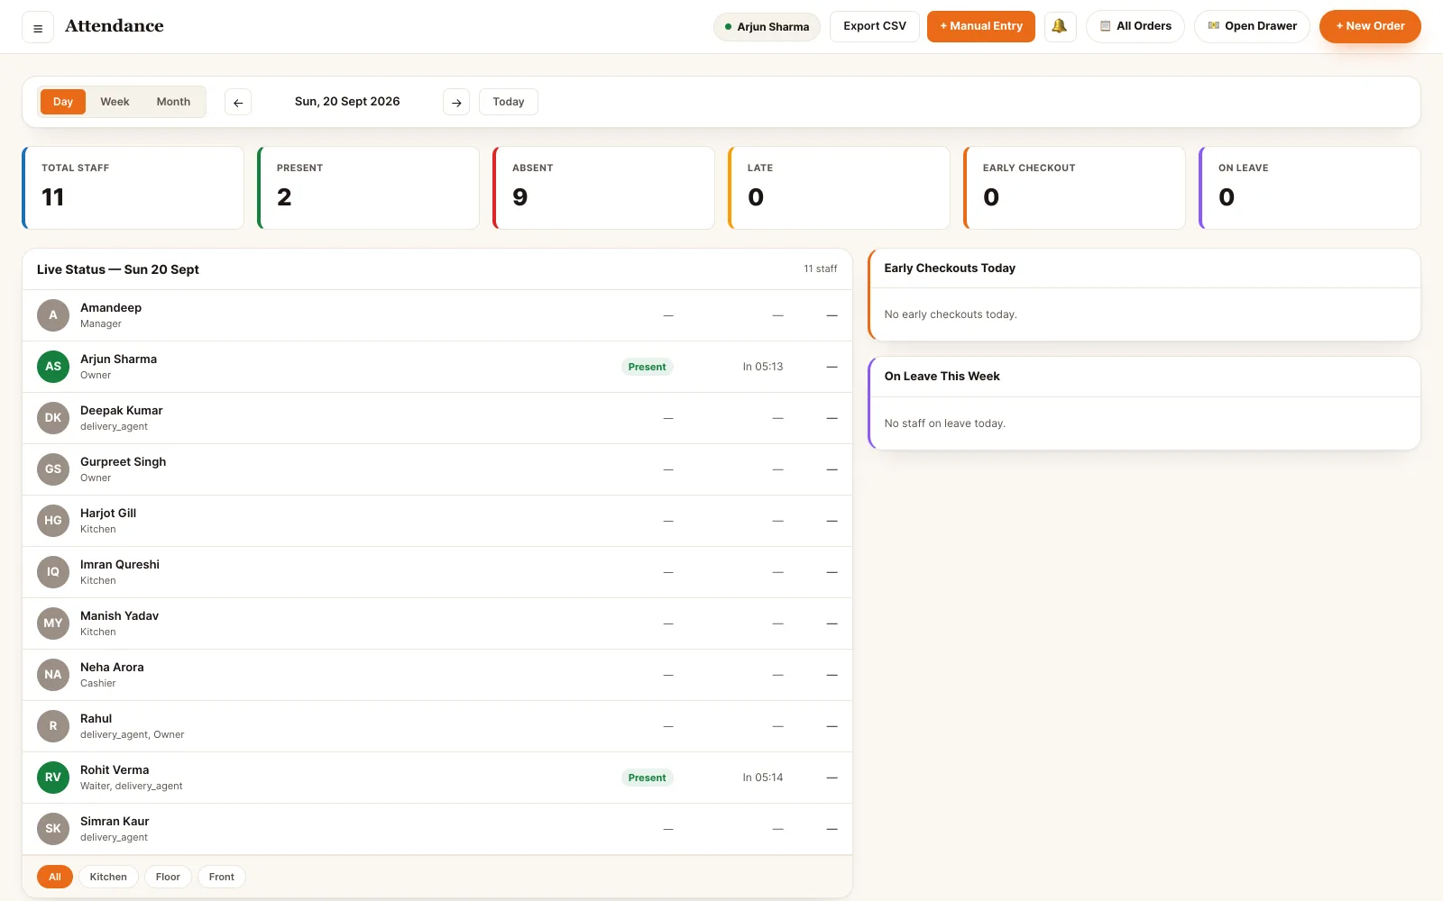Screen dimensions: 1443x901
Task: Click Open Drawer button
Action: (x=1252, y=26)
